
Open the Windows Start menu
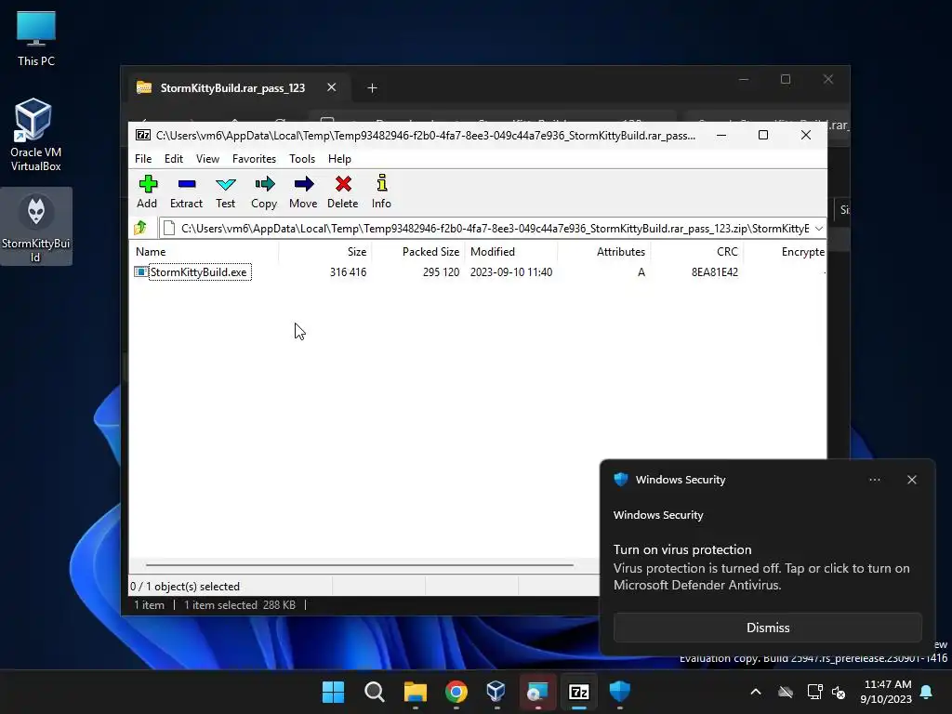[x=333, y=692]
